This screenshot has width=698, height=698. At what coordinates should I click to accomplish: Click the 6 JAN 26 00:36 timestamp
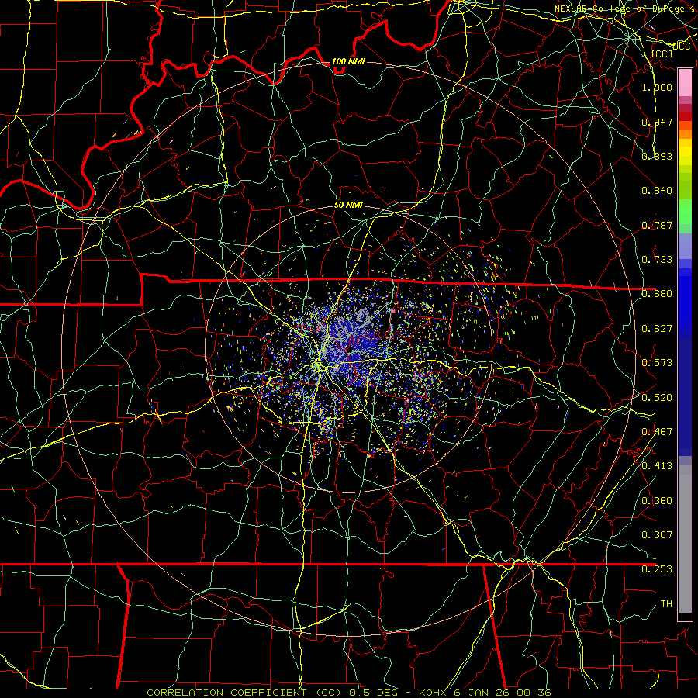click(x=503, y=693)
